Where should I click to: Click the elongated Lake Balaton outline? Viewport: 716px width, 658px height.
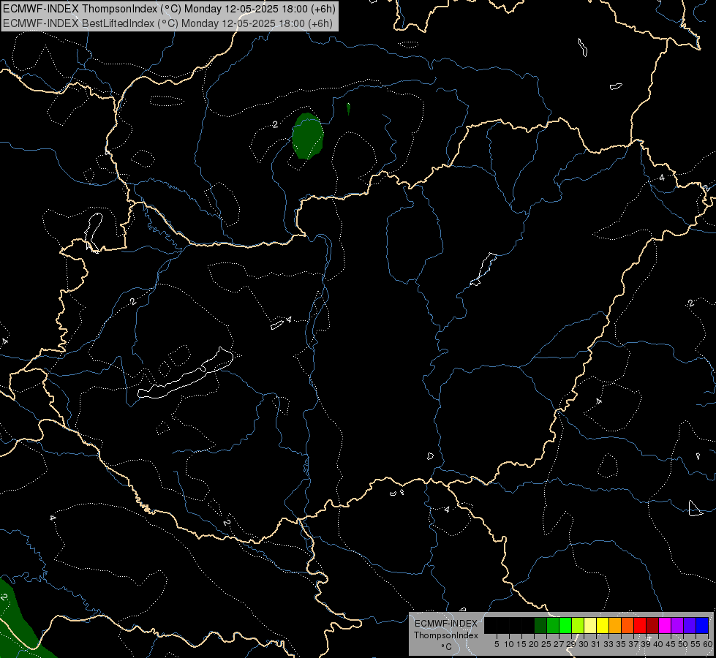click(x=185, y=374)
